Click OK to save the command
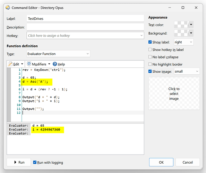Viewport: 206px width, 173px height. click(x=161, y=162)
